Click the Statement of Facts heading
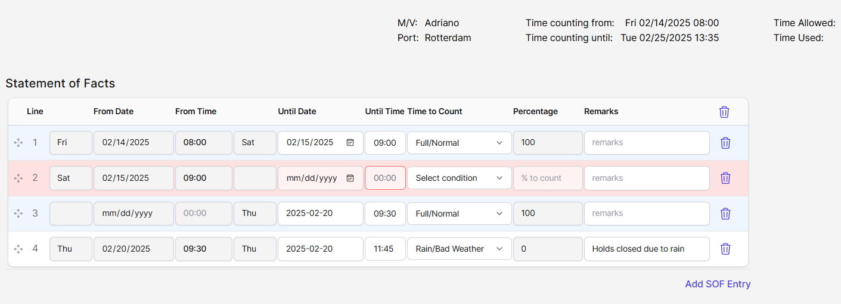Screen dimensions: 841x304 60,83
